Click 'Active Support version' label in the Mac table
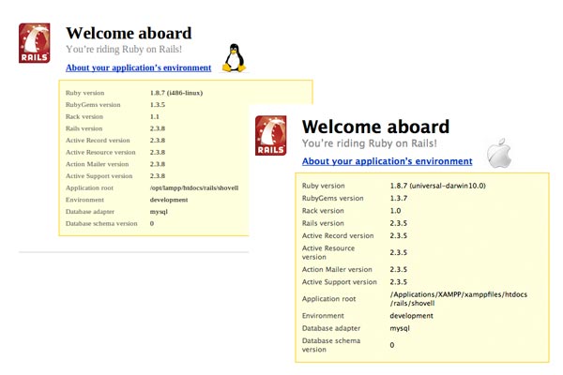 [340, 282]
